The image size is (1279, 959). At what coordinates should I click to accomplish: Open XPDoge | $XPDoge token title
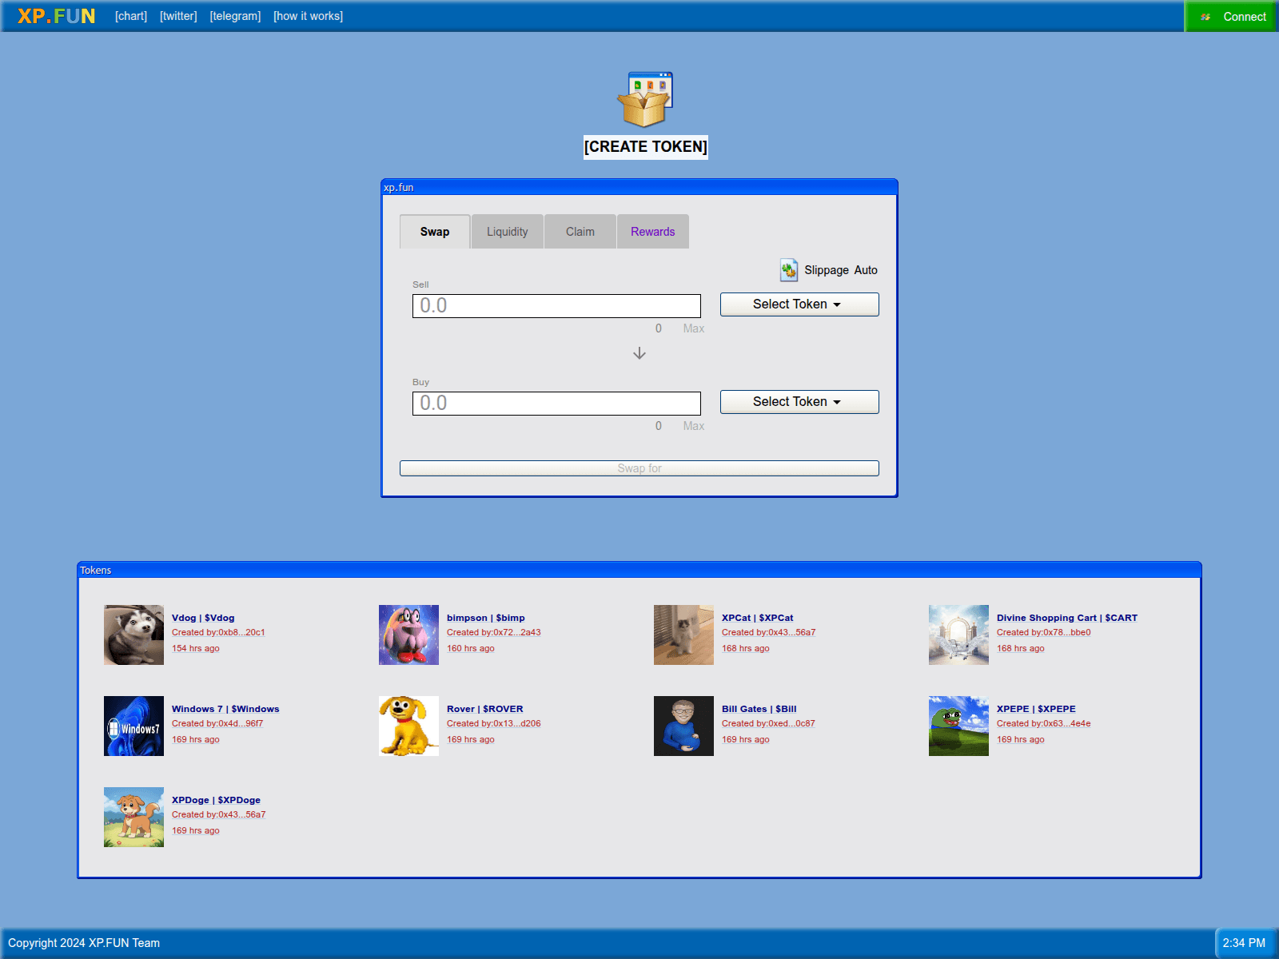click(x=216, y=800)
